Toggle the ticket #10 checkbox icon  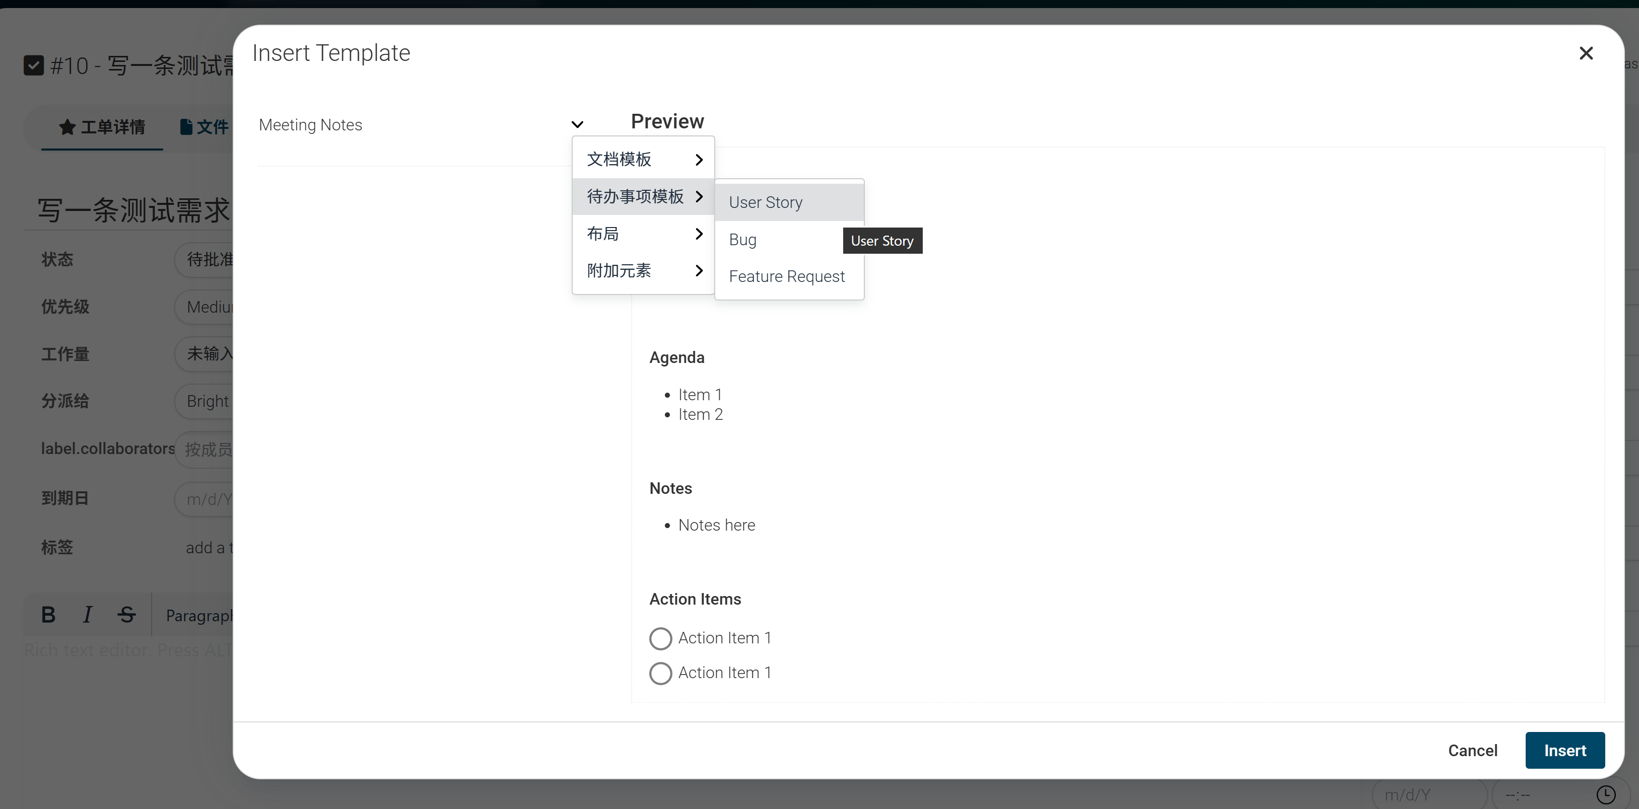pyautogui.click(x=34, y=65)
